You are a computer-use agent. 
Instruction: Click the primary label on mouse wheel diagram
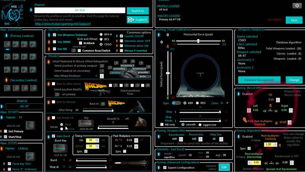pyautogui.click(x=116, y=72)
